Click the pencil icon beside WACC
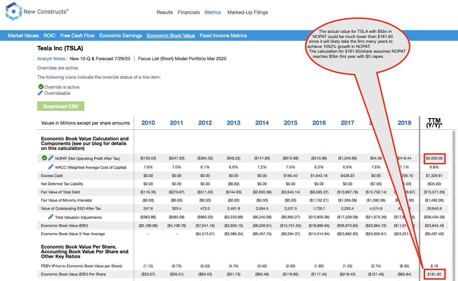This screenshot has height=281, width=458. [51, 167]
